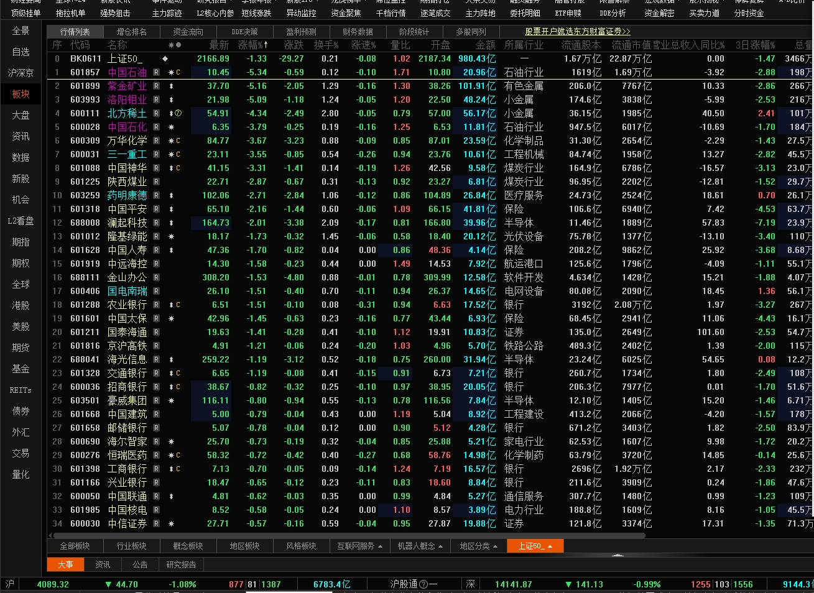Viewport: 814px width, 593px height.
Task: Switch to 增仓排名 tab
Action: [132, 32]
